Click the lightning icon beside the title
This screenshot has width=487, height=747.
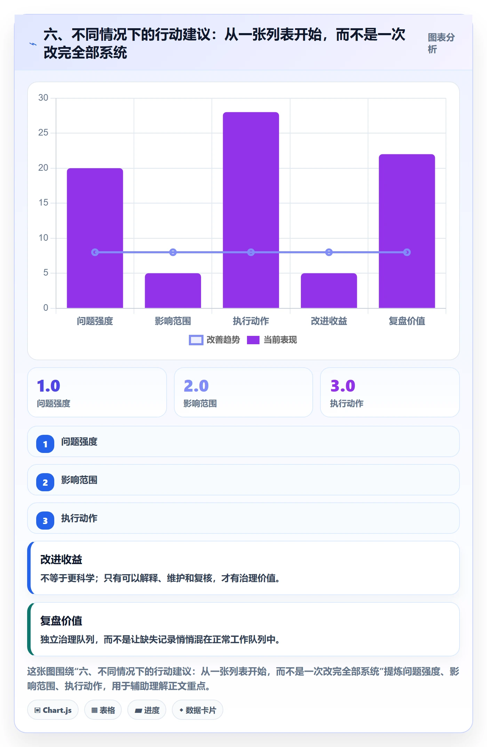tap(33, 44)
